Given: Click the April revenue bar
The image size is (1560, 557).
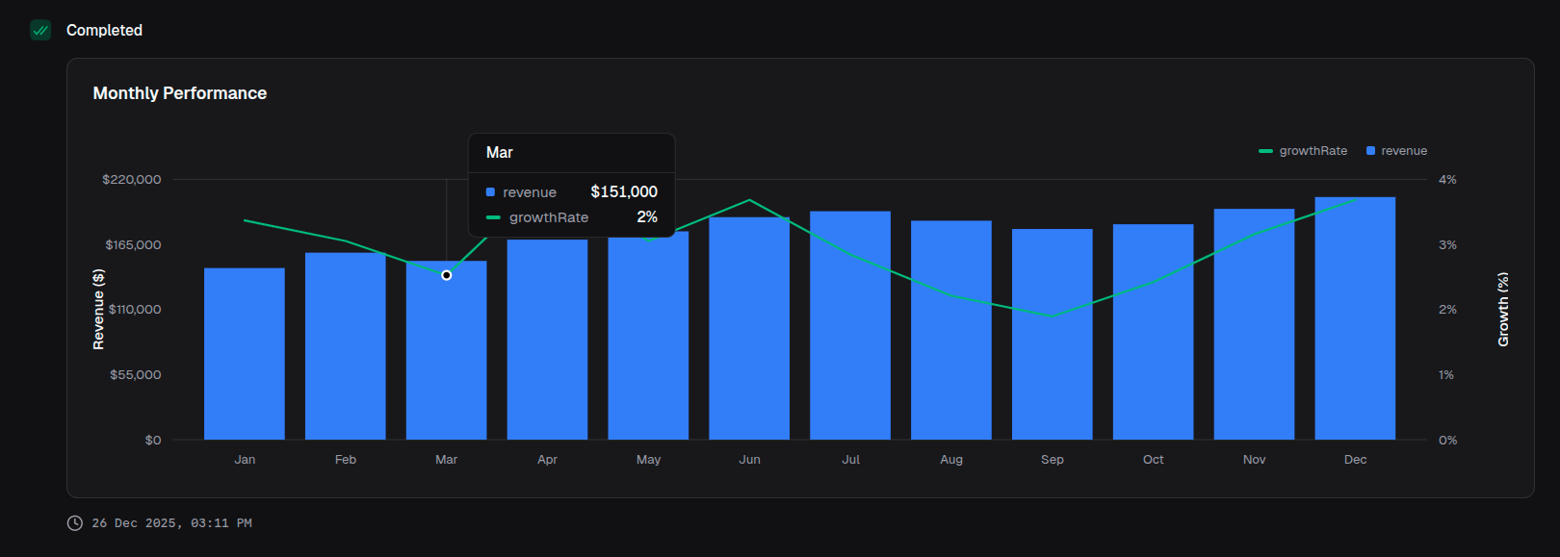Looking at the screenshot, I should pos(547,340).
